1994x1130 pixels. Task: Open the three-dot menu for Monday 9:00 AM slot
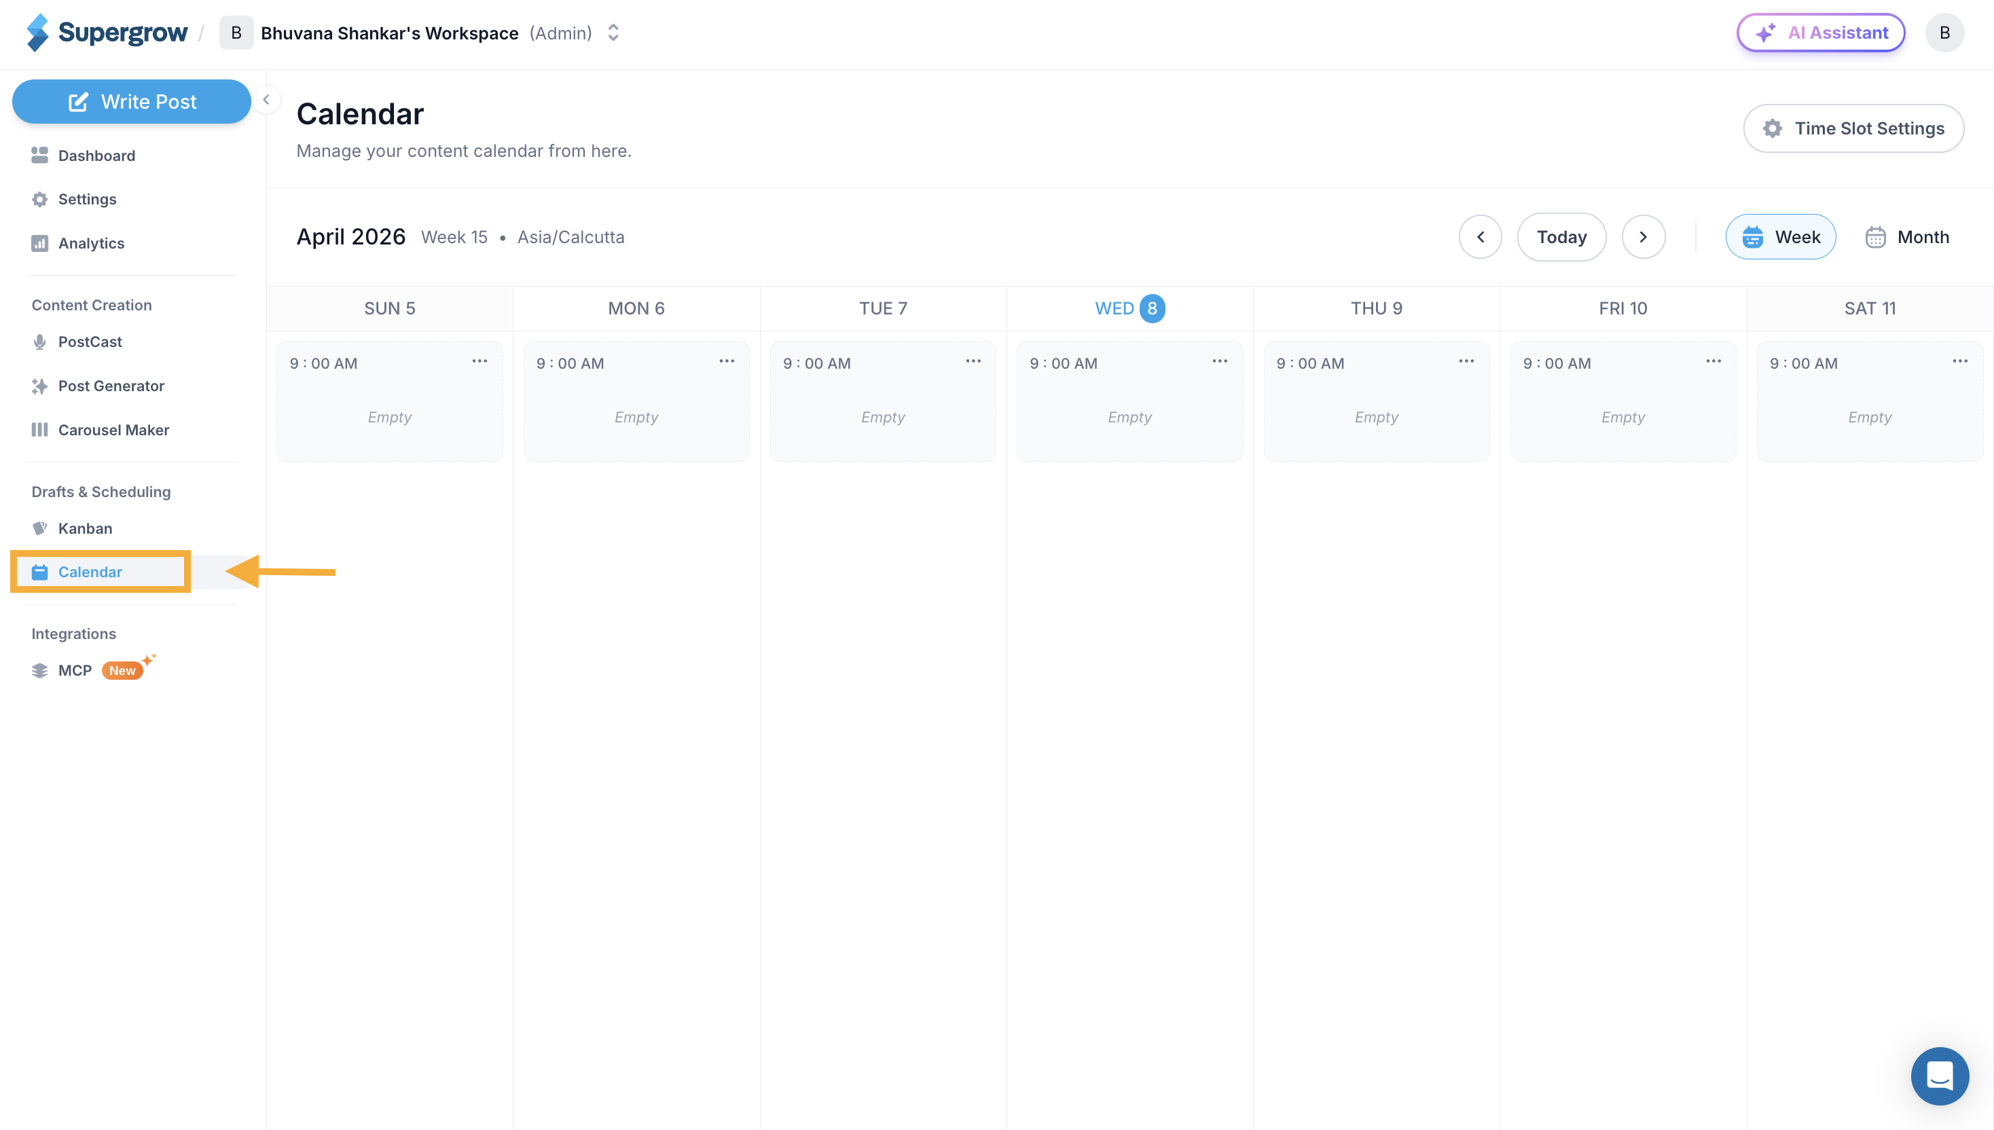727,361
